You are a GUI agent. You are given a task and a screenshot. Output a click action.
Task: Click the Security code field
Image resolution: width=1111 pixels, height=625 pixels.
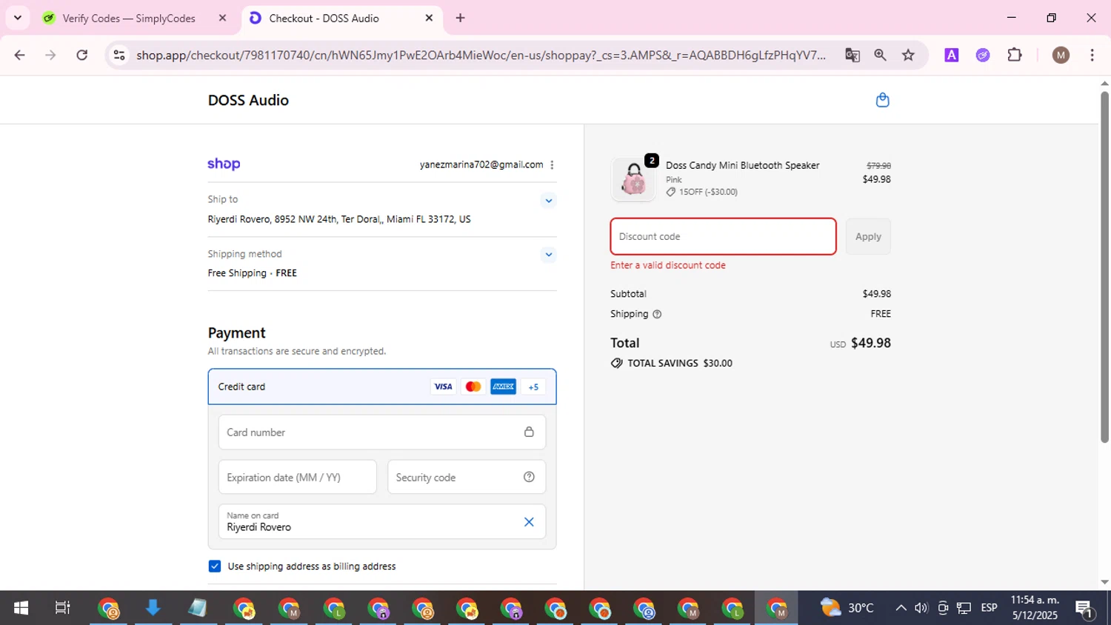click(x=467, y=477)
